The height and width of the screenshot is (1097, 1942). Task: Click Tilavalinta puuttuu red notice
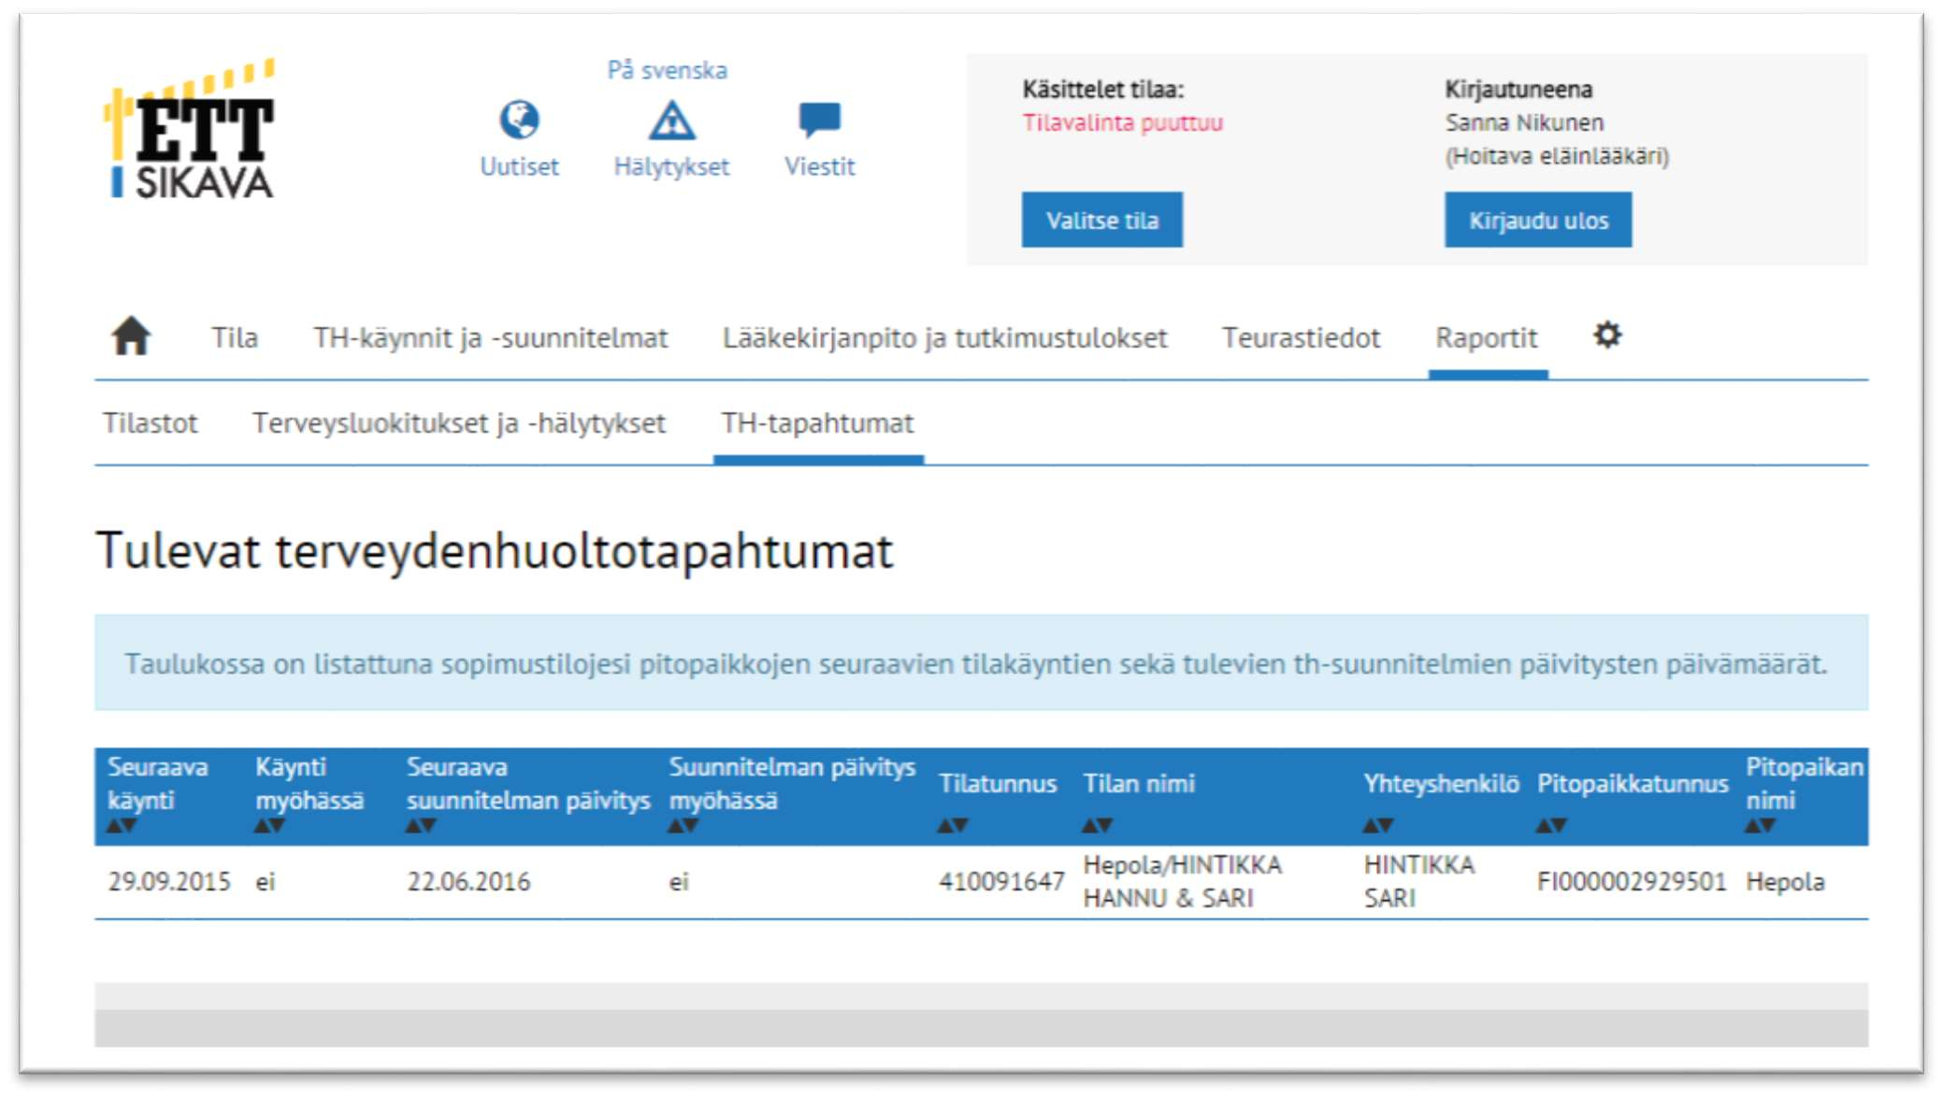(x=1122, y=122)
